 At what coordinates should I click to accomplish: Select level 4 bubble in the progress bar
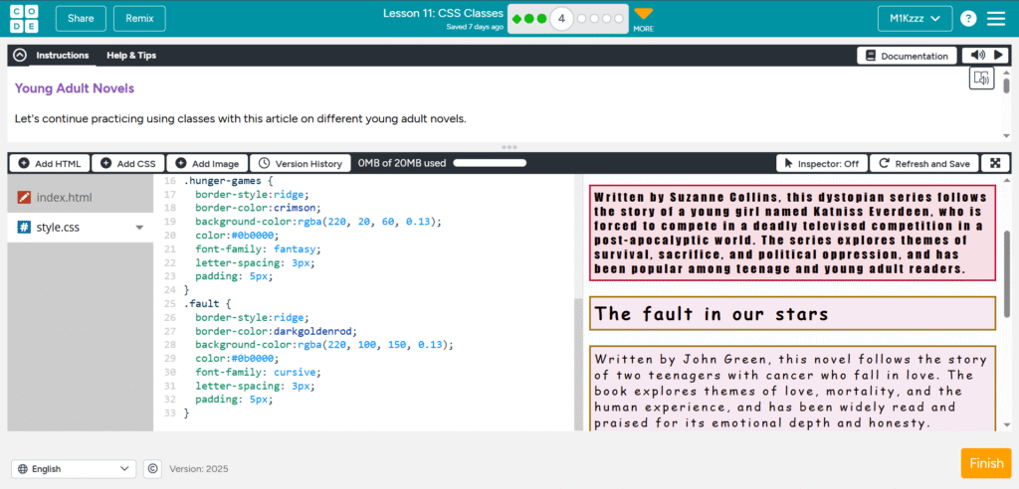click(561, 19)
